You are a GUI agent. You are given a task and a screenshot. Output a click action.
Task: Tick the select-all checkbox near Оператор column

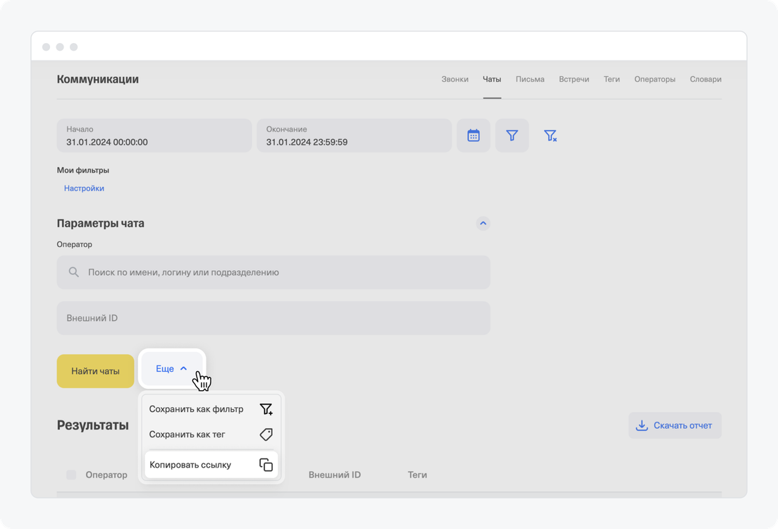pyautogui.click(x=71, y=475)
